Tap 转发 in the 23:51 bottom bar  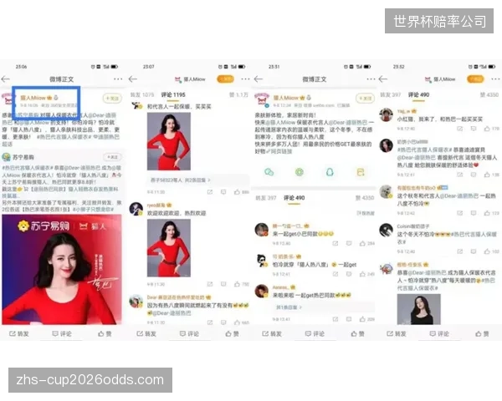pyautogui.click(x=272, y=333)
